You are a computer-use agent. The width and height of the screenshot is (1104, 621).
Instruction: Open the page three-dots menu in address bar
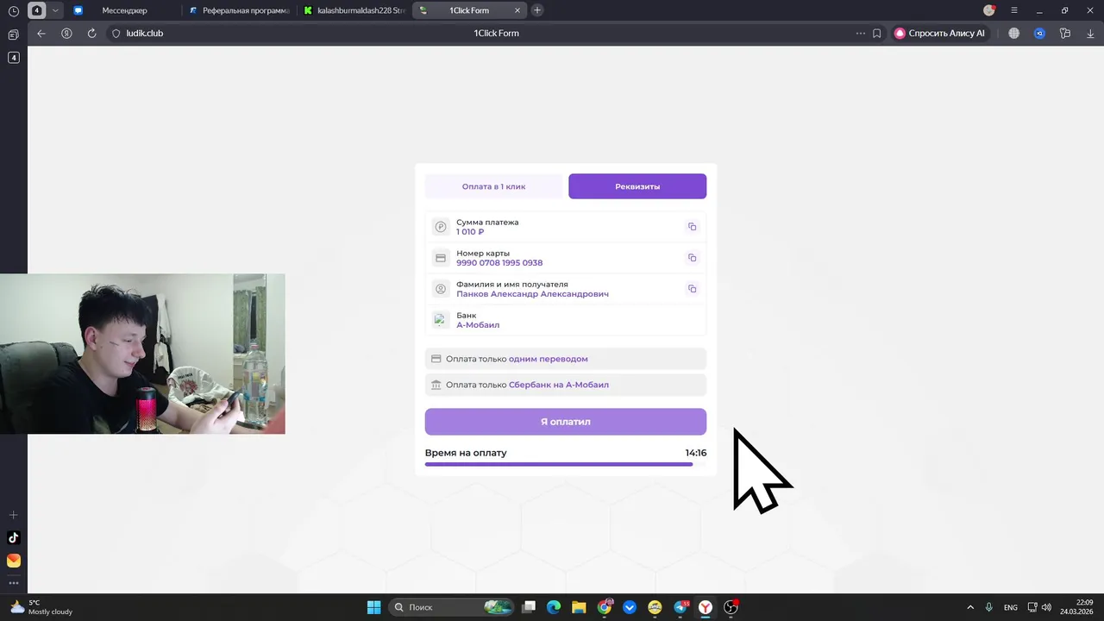(860, 33)
